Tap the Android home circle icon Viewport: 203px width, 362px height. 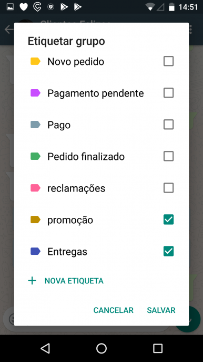click(x=101, y=348)
